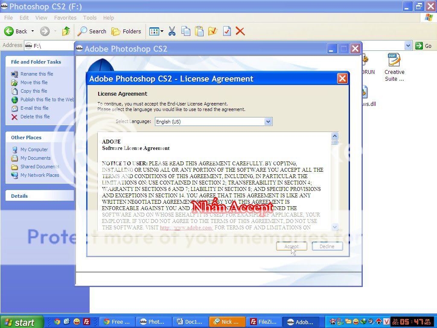Decline the license agreement
The width and height of the screenshot is (437, 328).
327,246
